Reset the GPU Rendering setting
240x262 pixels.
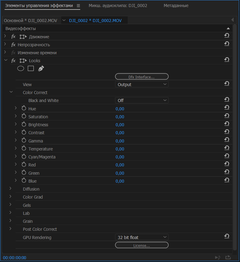(x=227, y=236)
